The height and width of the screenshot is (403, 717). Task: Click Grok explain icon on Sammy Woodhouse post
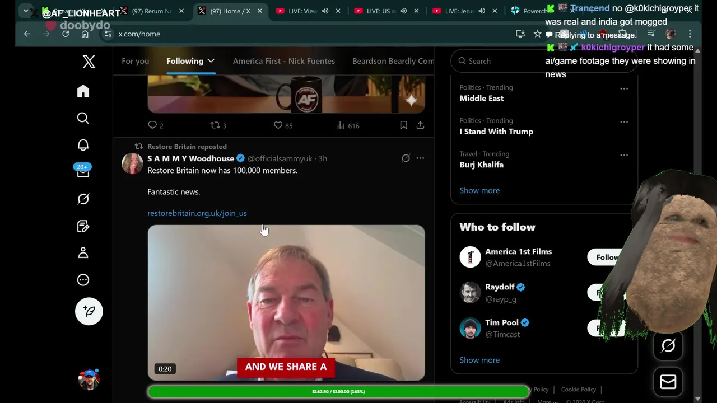(406, 158)
